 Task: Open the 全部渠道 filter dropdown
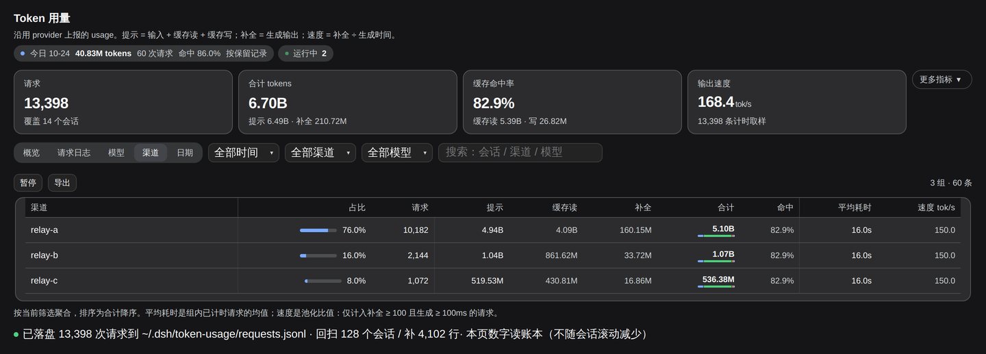(x=320, y=153)
